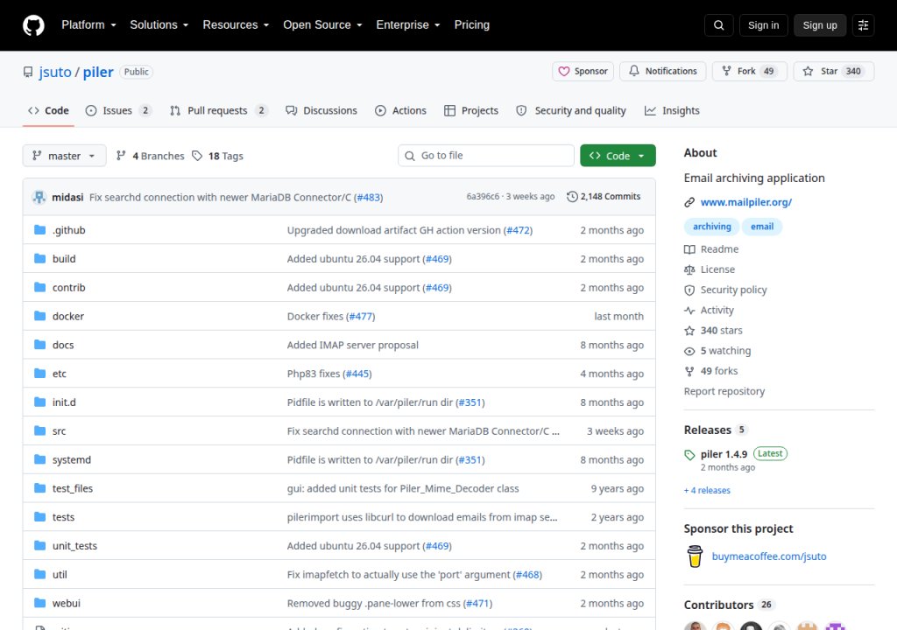Click the scales icon beside License
897x630 pixels.
coord(689,269)
